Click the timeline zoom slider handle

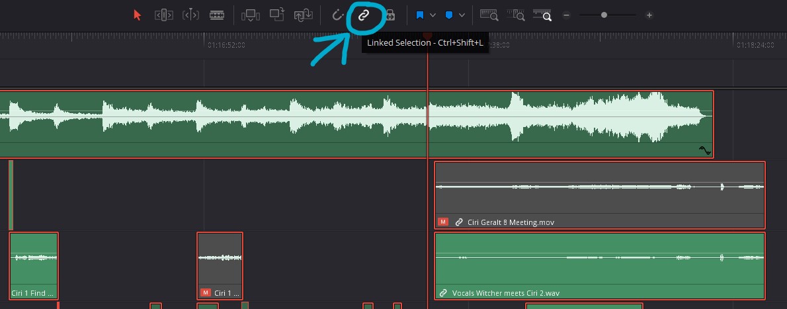(604, 15)
